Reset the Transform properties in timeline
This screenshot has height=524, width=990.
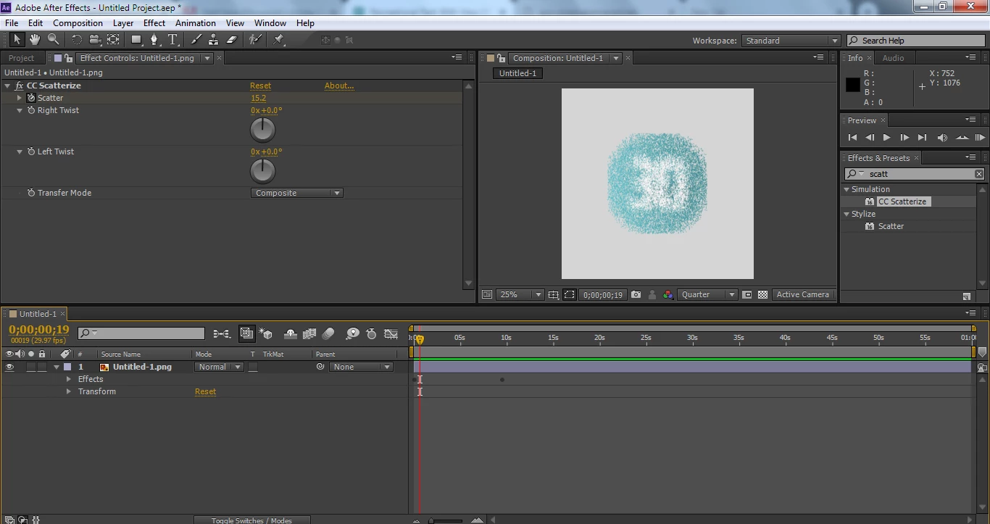(x=205, y=391)
